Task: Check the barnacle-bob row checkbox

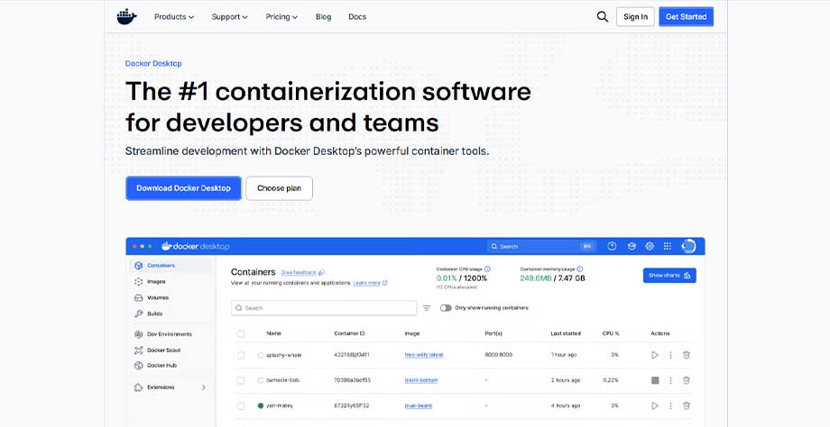Action: [241, 380]
